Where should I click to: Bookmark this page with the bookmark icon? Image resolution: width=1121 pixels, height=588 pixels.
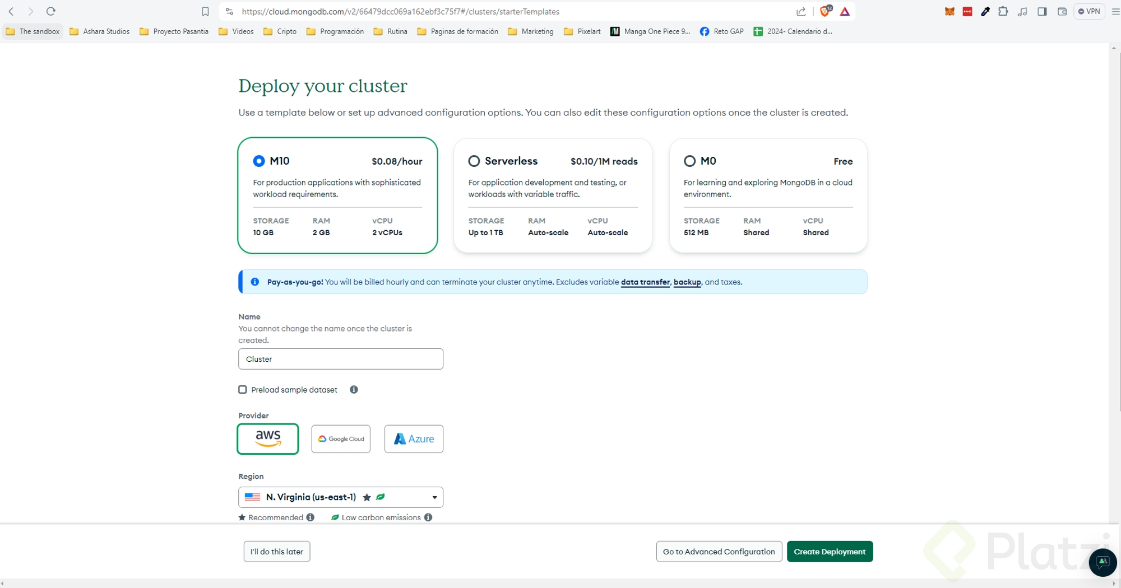205,11
